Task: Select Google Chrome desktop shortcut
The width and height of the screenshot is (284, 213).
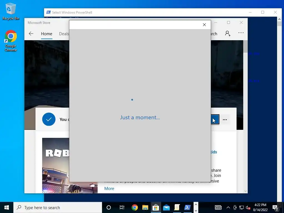Action: click(11, 41)
